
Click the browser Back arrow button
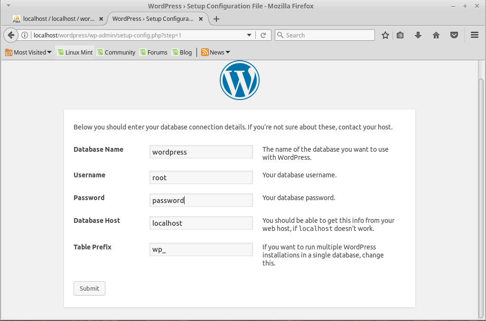coord(11,35)
